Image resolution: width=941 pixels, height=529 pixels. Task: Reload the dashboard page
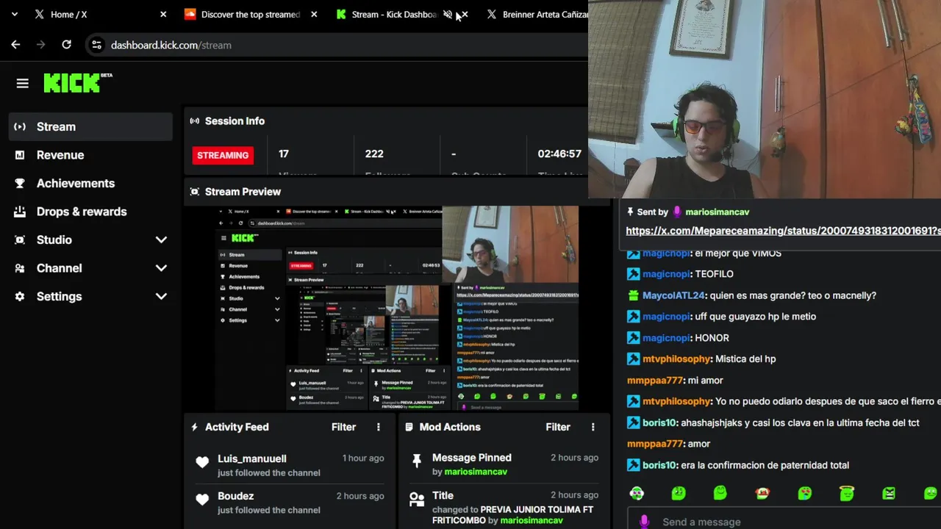point(66,45)
